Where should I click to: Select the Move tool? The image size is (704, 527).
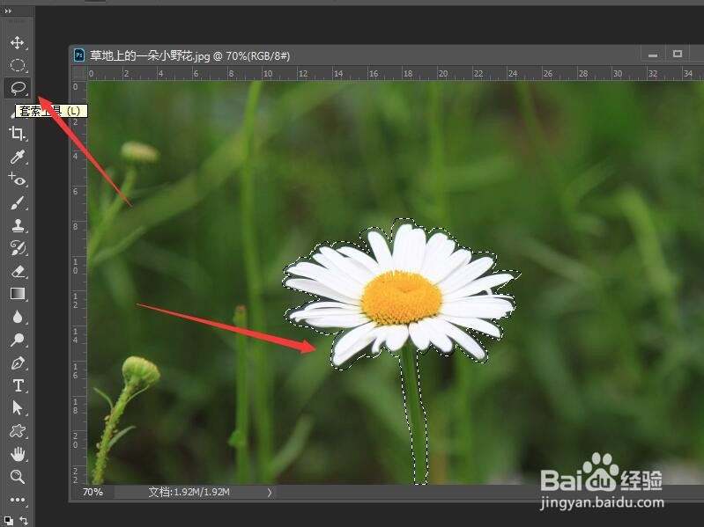point(17,42)
